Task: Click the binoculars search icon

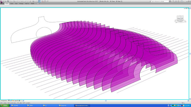Action: click(170, 1)
